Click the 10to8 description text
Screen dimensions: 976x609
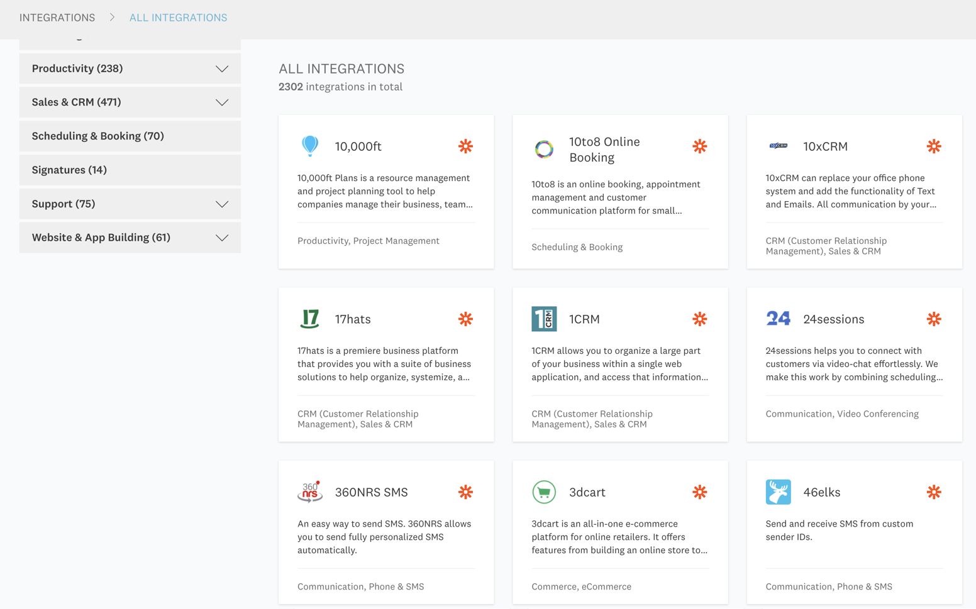616,197
